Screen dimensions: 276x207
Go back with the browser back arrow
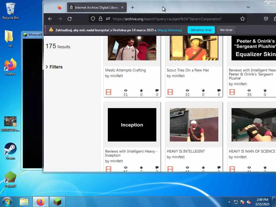point(50,19)
